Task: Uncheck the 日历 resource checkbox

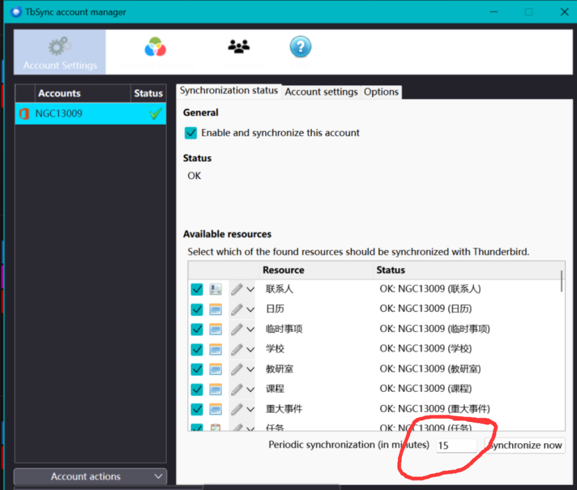Action: click(197, 309)
